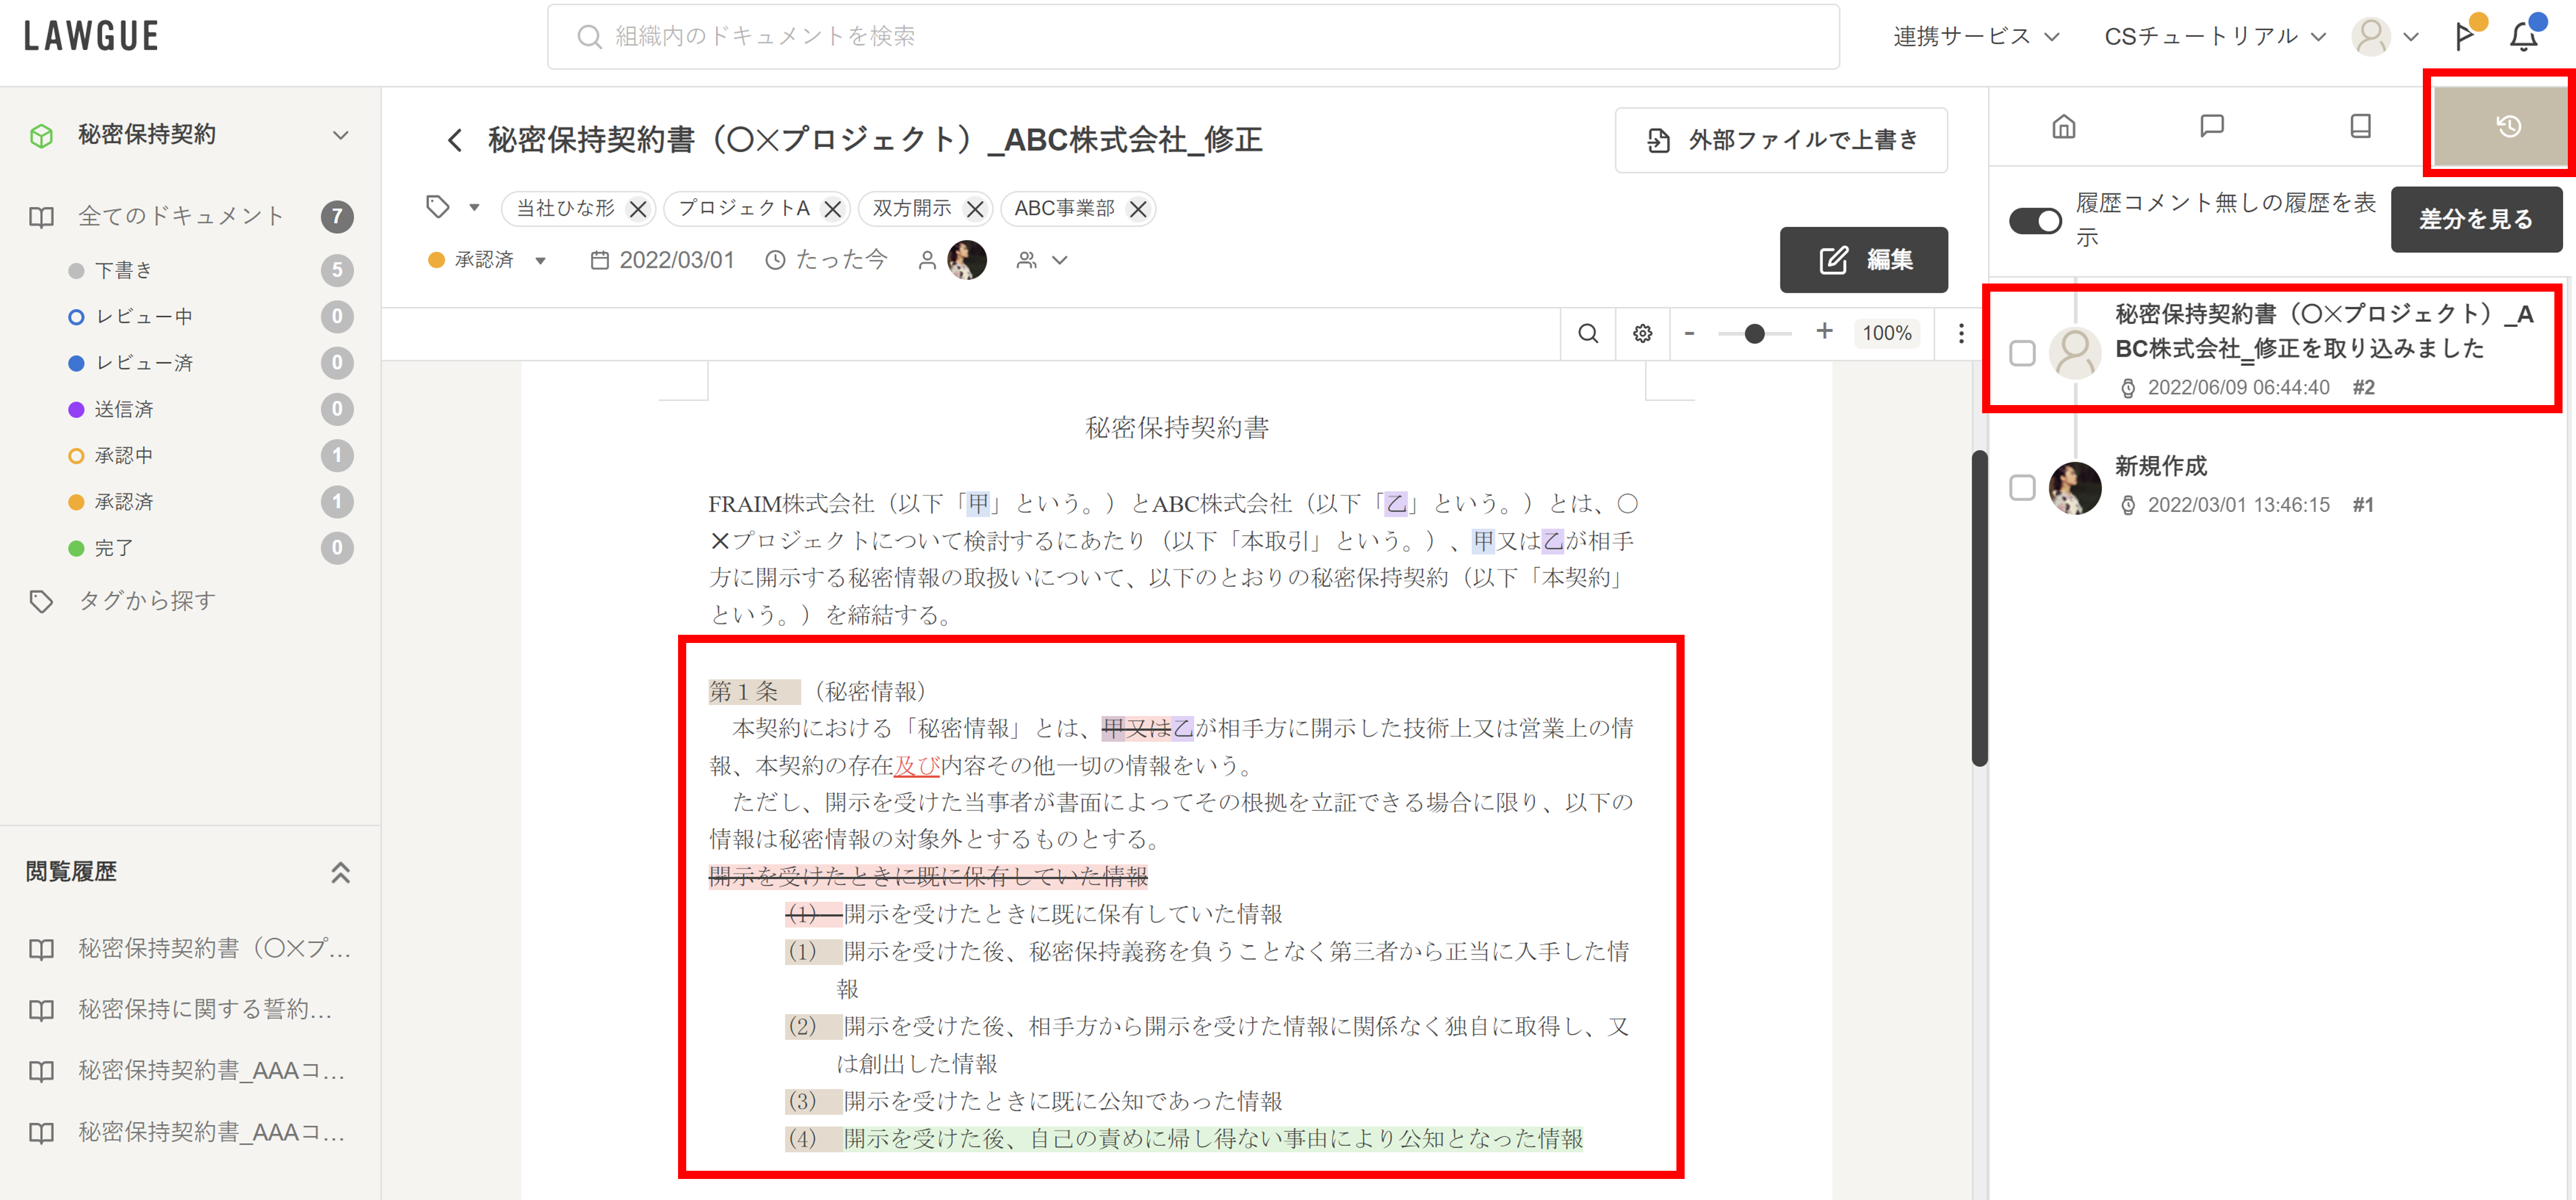Toggle history without comments switch

click(x=2034, y=220)
